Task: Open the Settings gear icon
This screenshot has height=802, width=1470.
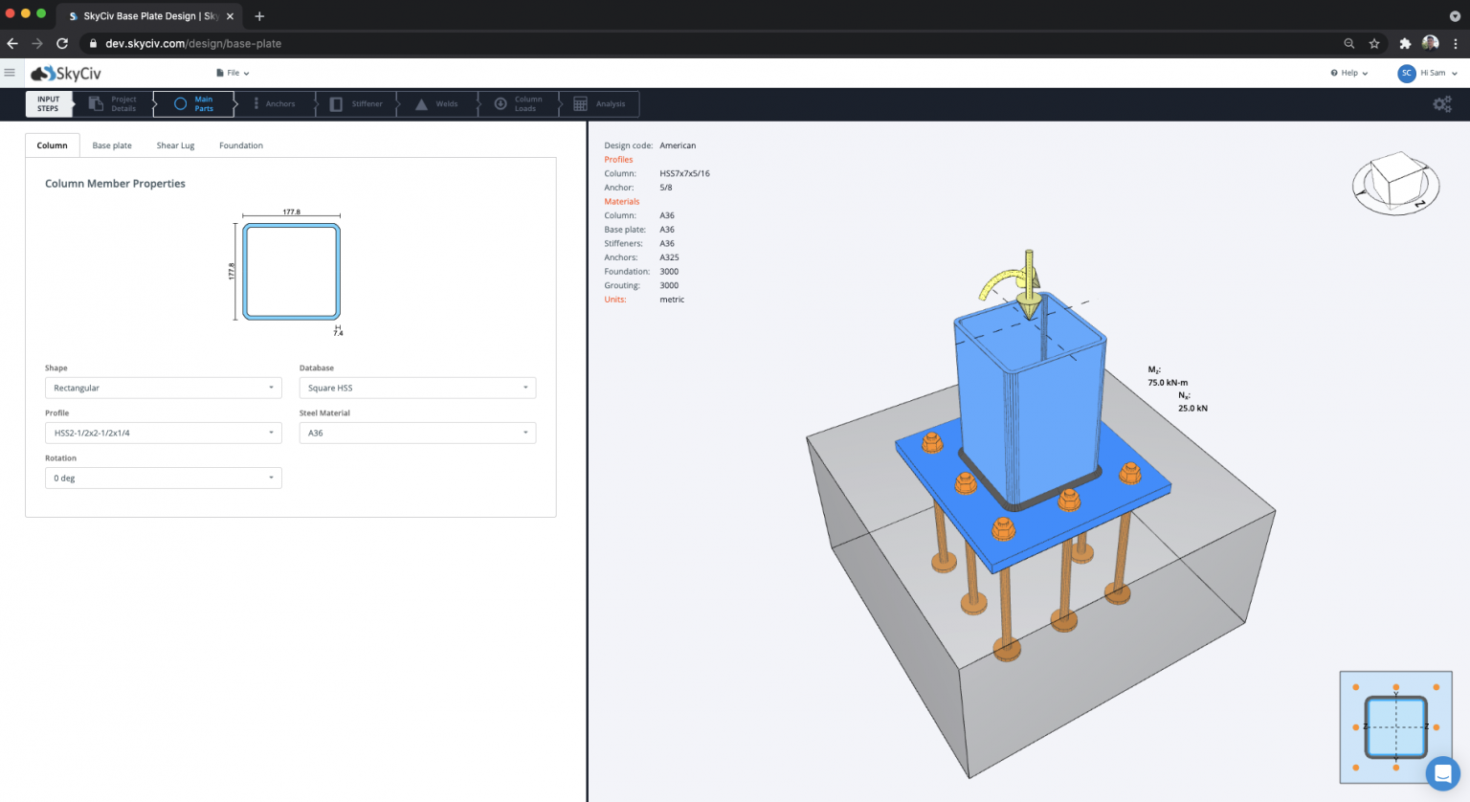Action: pyautogui.click(x=1441, y=104)
